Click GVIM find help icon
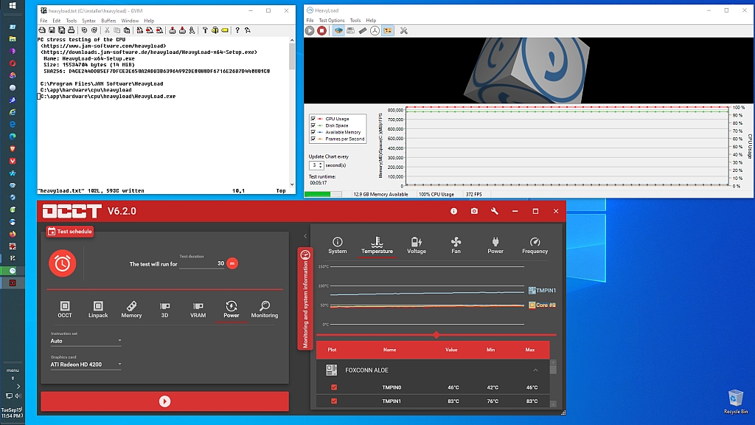 pyautogui.click(x=248, y=30)
